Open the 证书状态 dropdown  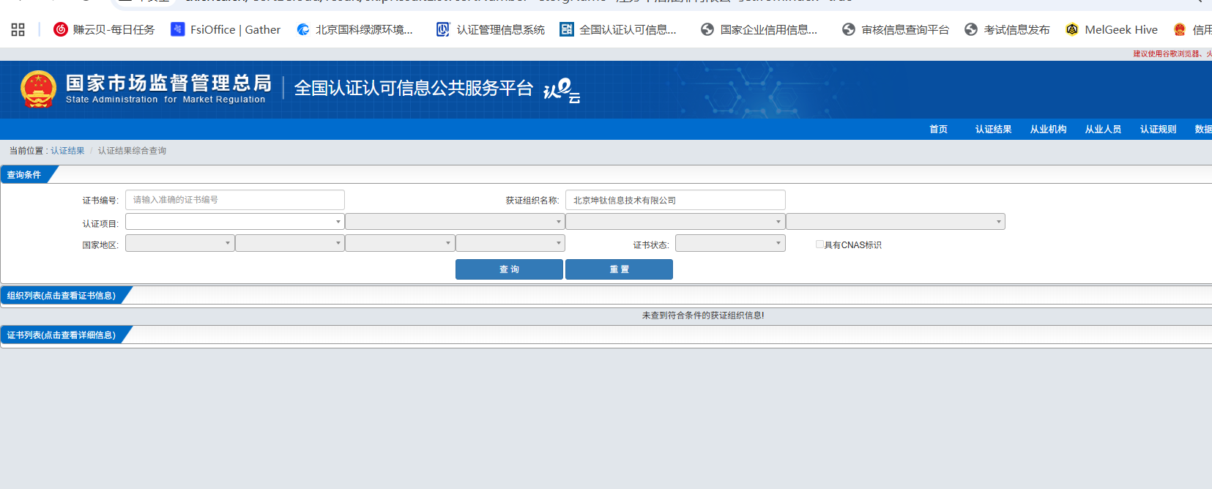tap(730, 243)
